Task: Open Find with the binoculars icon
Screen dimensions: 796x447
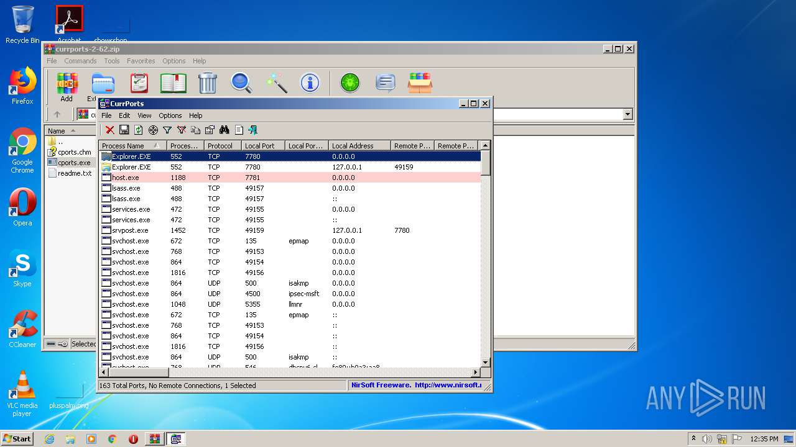Action: click(x=224, y=130)
